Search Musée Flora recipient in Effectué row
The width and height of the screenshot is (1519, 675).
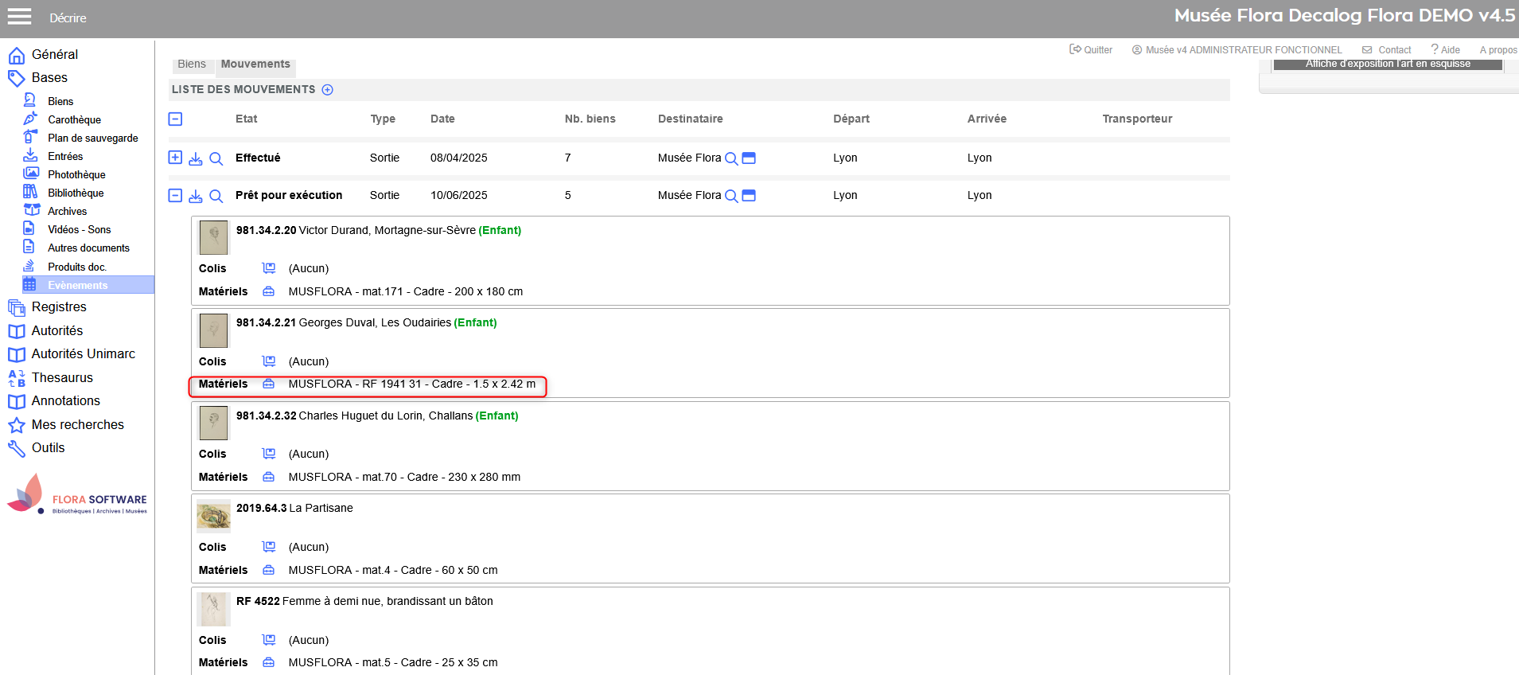[x=731, y=158]
